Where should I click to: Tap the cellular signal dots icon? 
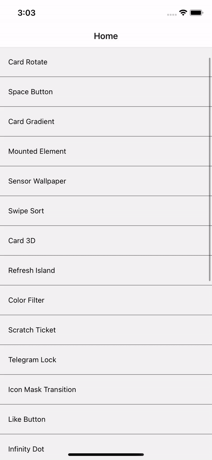tap(172, 15)
